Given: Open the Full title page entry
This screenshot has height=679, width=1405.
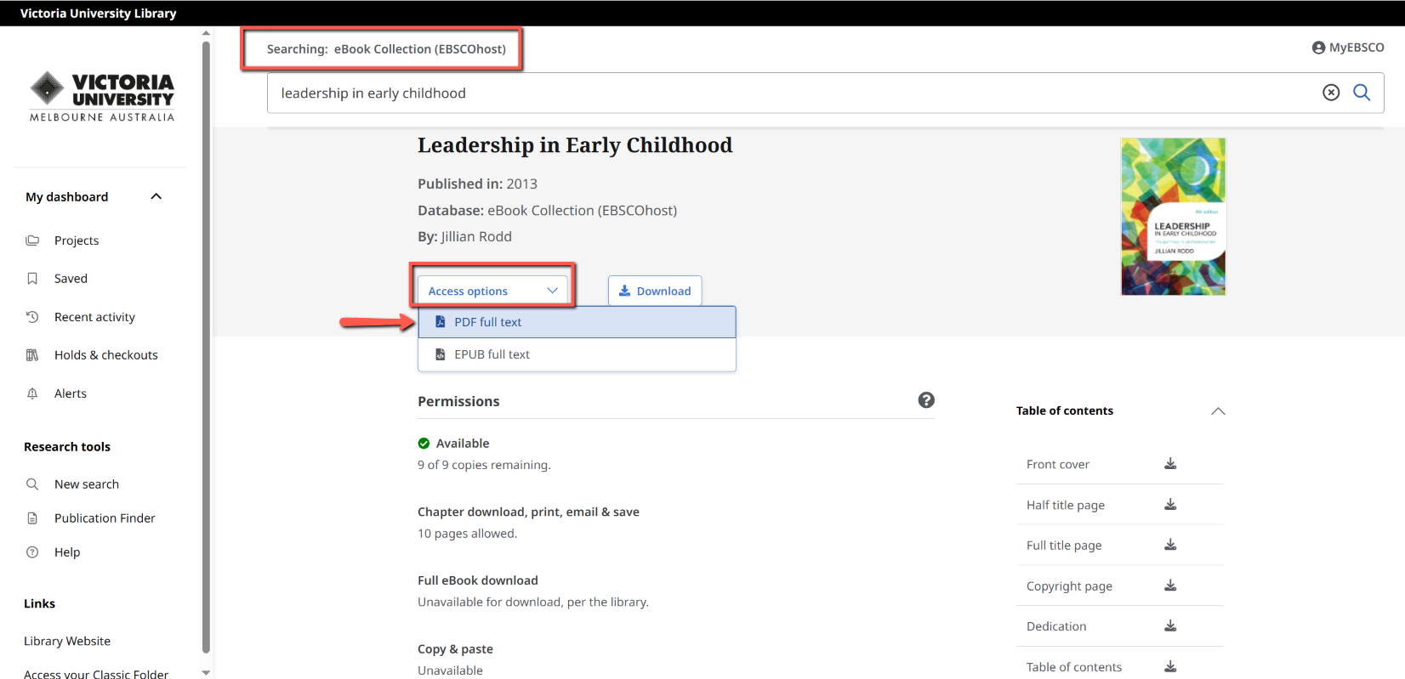Looking at the screenshot, I should click(x=1064, y=546).
